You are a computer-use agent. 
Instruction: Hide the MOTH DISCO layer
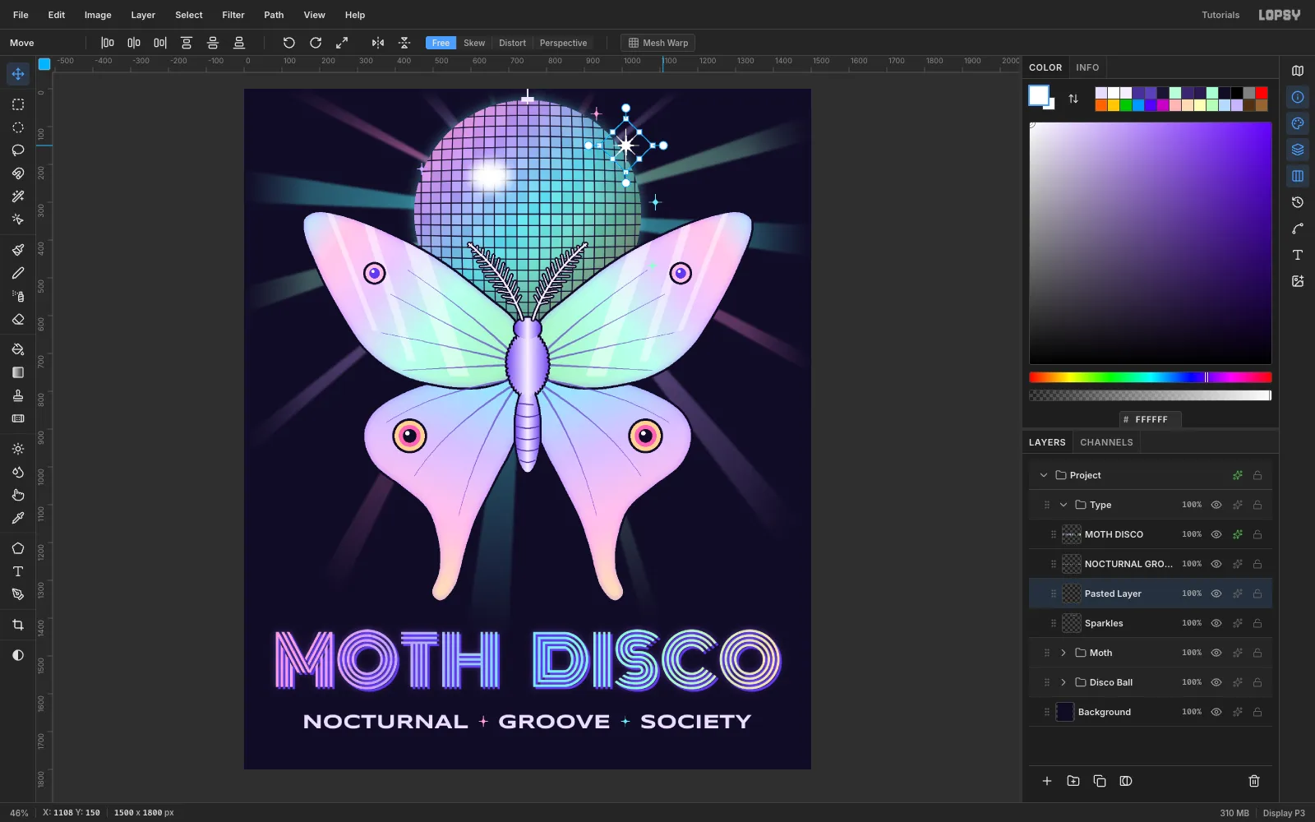(1216, 534)
